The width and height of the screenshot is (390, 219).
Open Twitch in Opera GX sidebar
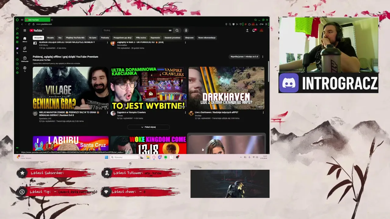(17, 48)
